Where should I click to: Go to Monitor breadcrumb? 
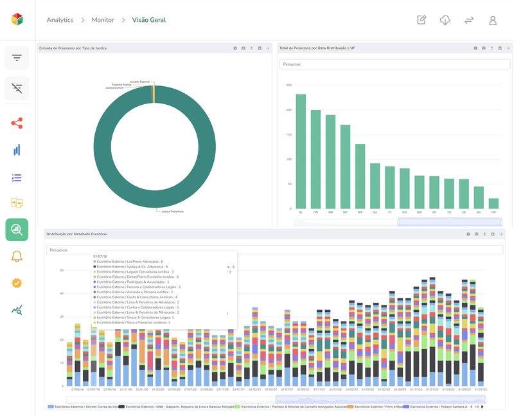[103, 20]
